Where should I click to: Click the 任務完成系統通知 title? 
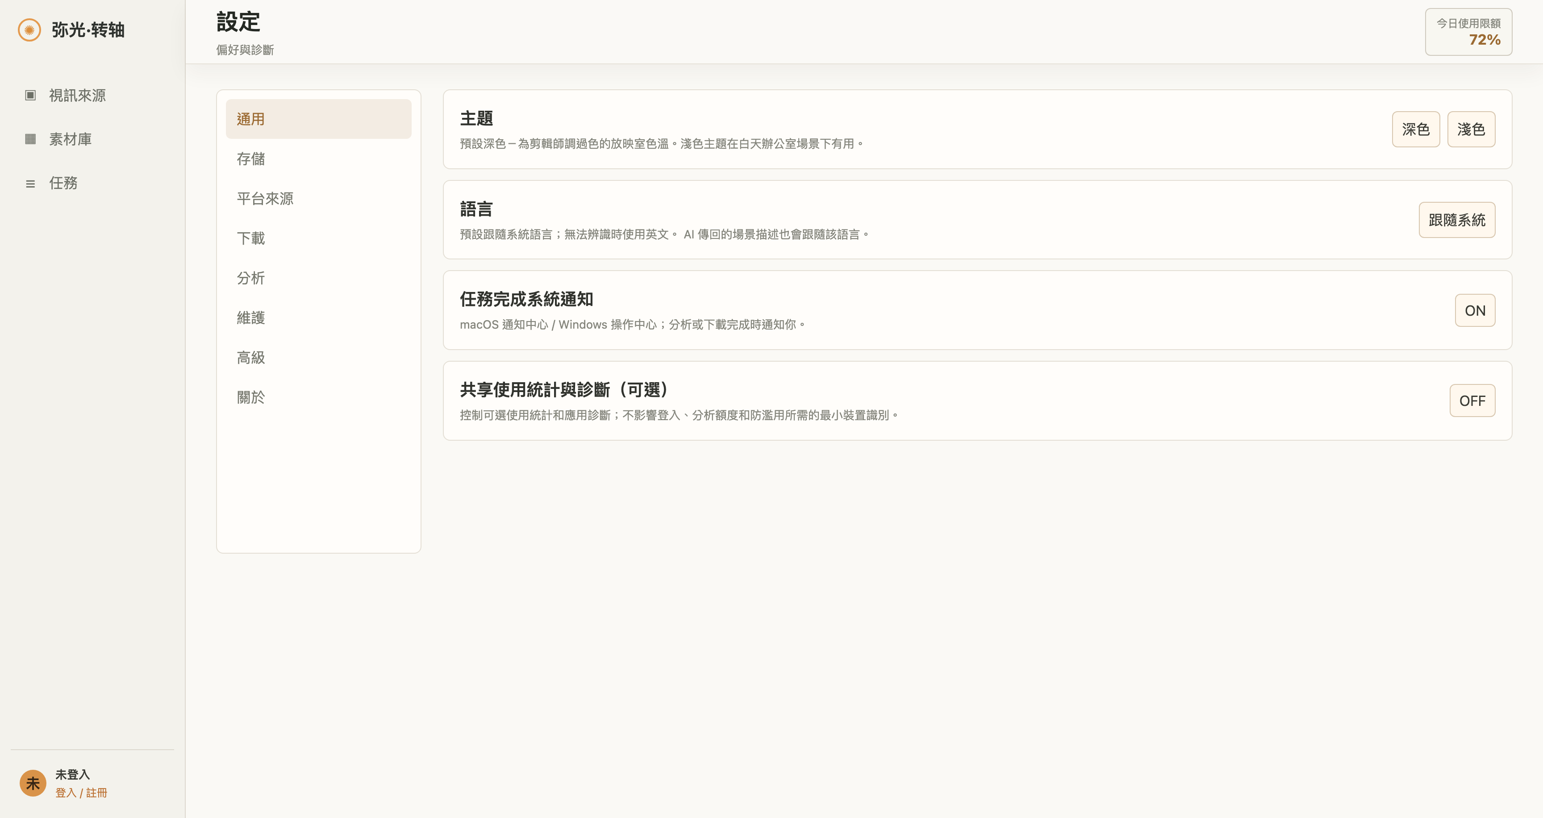pos(526,300)
